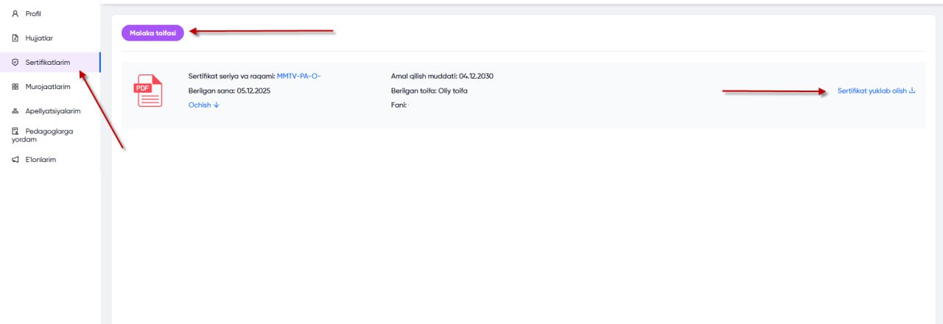Open the MMTV-PA-O- certificate number link
Image resolution: width=943 pixels, height=324 pixels.
[x=298, y=76]
